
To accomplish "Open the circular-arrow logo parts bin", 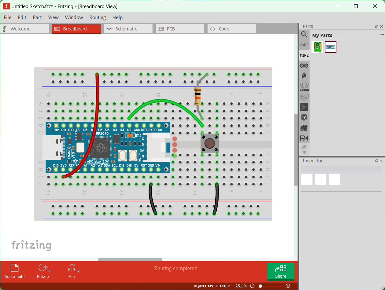I will click(x=304, y=118).
